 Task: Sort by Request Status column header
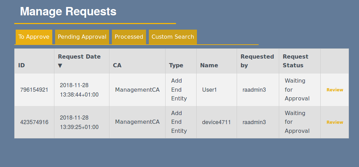click(x=295, y=61)
